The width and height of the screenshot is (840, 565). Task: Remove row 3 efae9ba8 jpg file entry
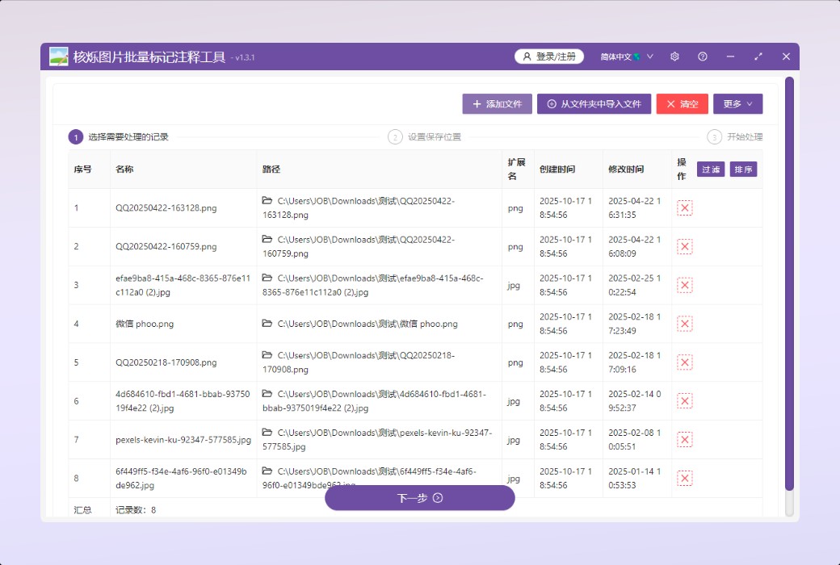click(x=685, y=285)
